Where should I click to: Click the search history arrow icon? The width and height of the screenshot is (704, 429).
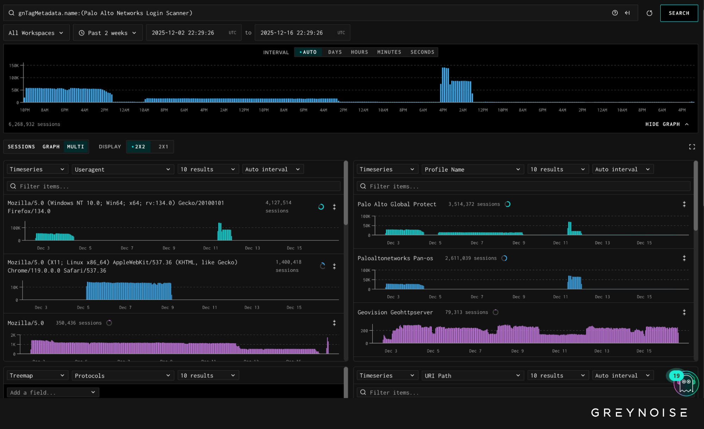coord(627,13)
